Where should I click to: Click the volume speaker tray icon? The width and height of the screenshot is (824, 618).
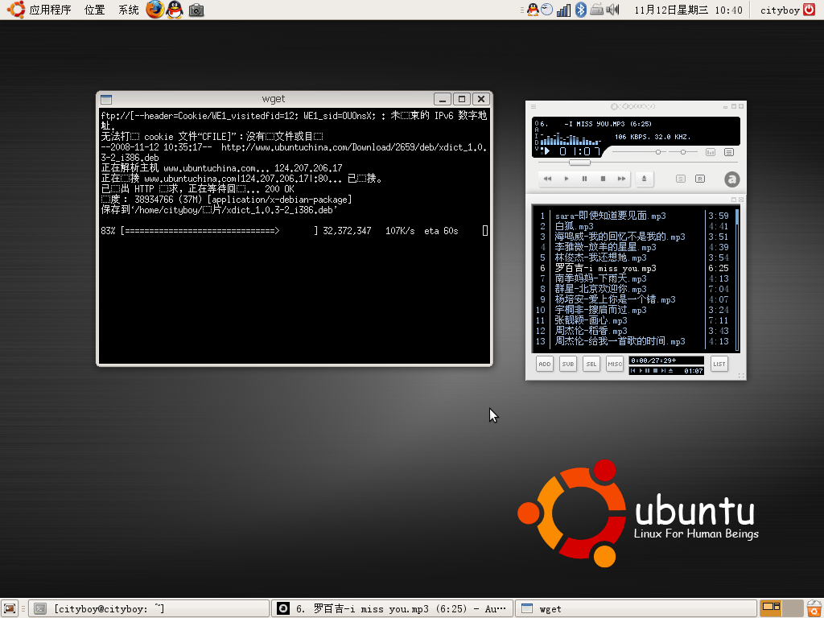(x=612, y=10)
